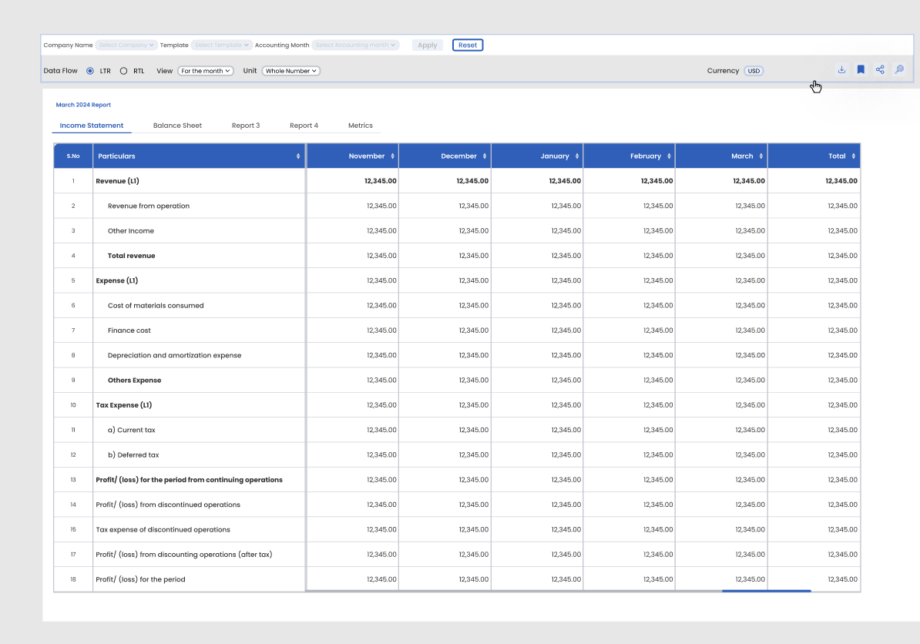Open Select Company dropdown

coord(126,45)
